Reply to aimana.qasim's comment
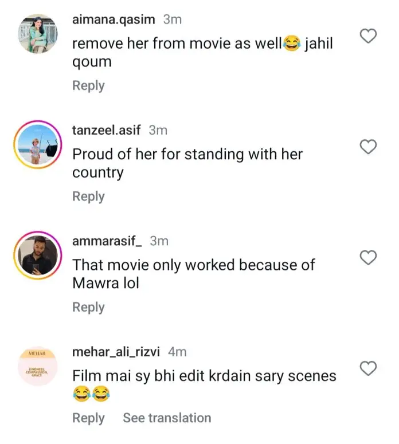399x444 pixels. (x=88, y=85)
